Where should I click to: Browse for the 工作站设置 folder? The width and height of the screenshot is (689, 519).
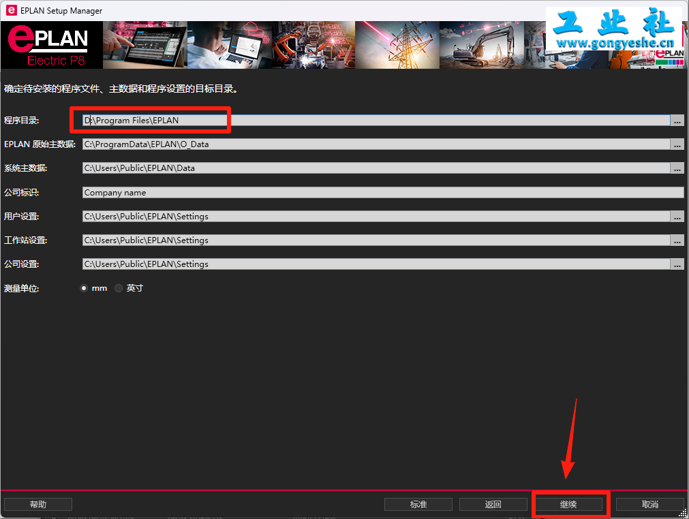(x=677, y=240)
